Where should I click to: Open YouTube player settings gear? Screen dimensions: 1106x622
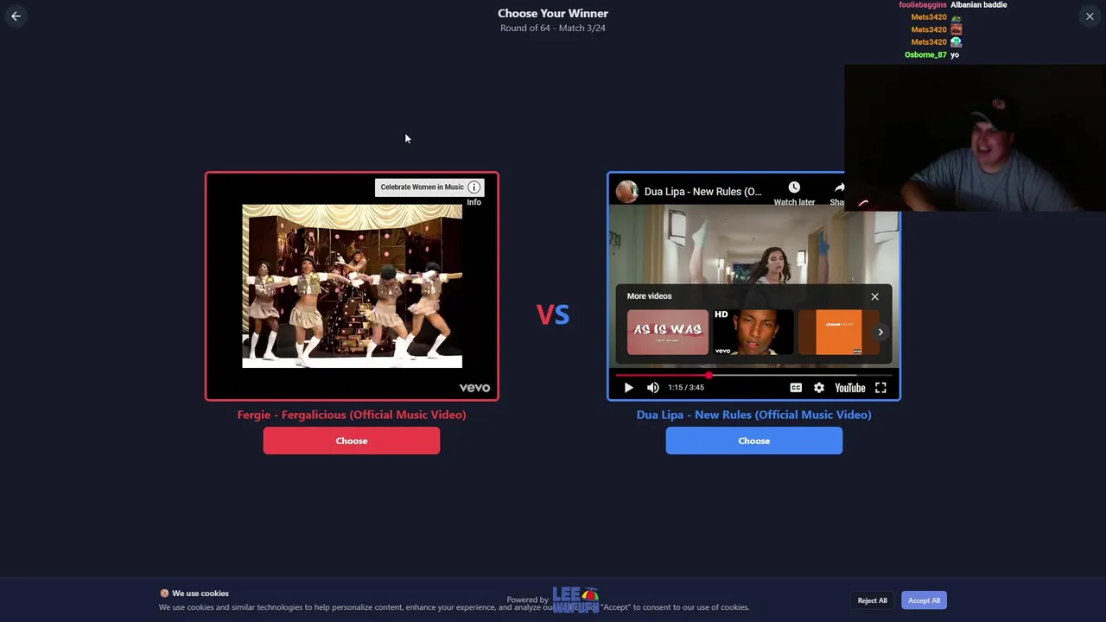pyautogui.click(x=819, y=388)
